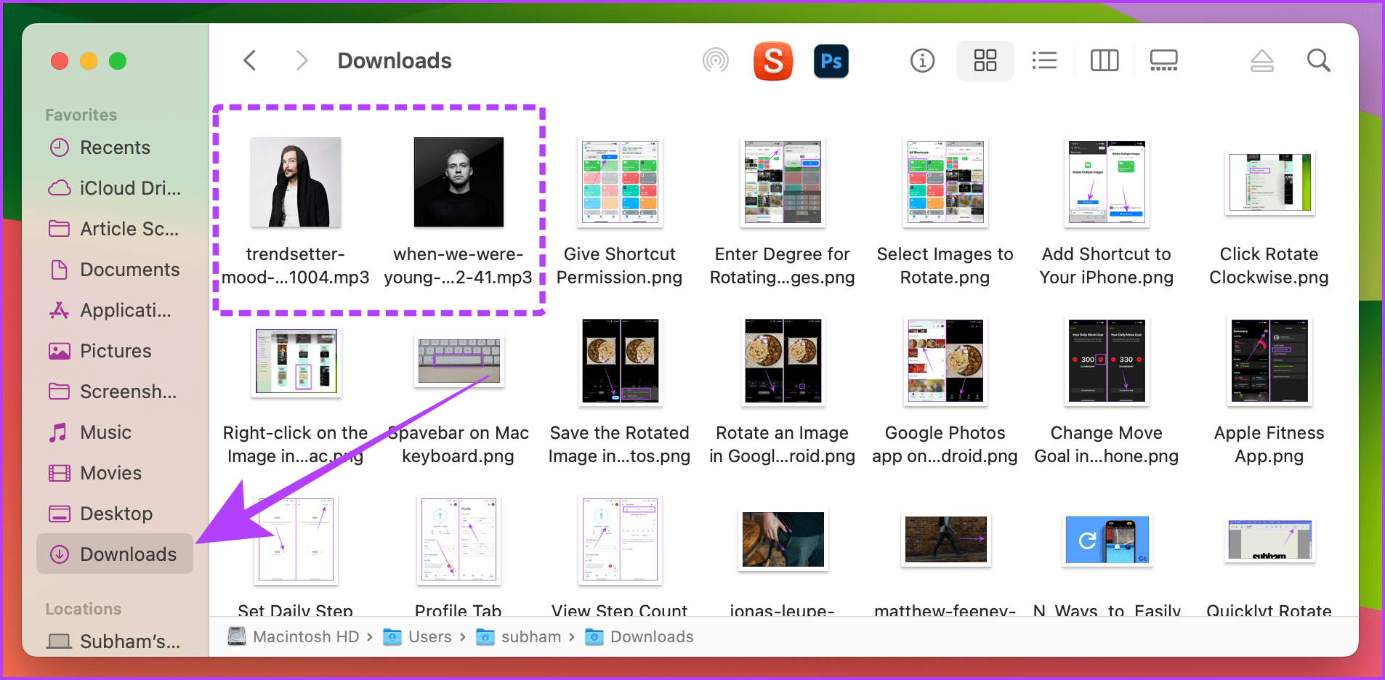Switch to column view
The image size is (1385, 680).
point(1104,61)
